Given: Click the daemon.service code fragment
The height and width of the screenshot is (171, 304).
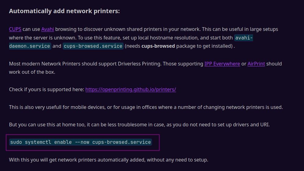Looking at the screenshot, I should click(x=30, y=46).
